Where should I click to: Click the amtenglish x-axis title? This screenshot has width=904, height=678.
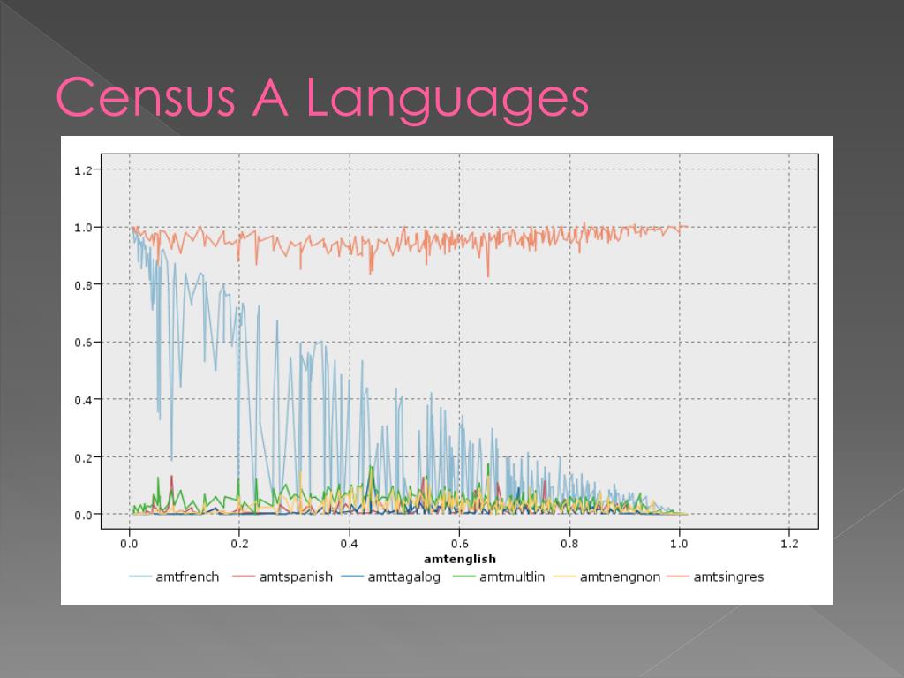click(x=460, y=559)
